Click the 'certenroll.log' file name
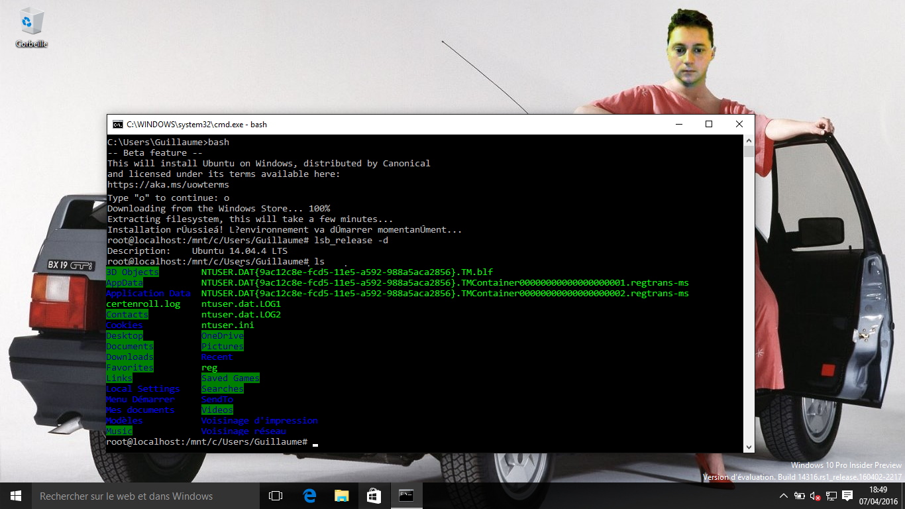905x509 pixels. tap(143, 304)
